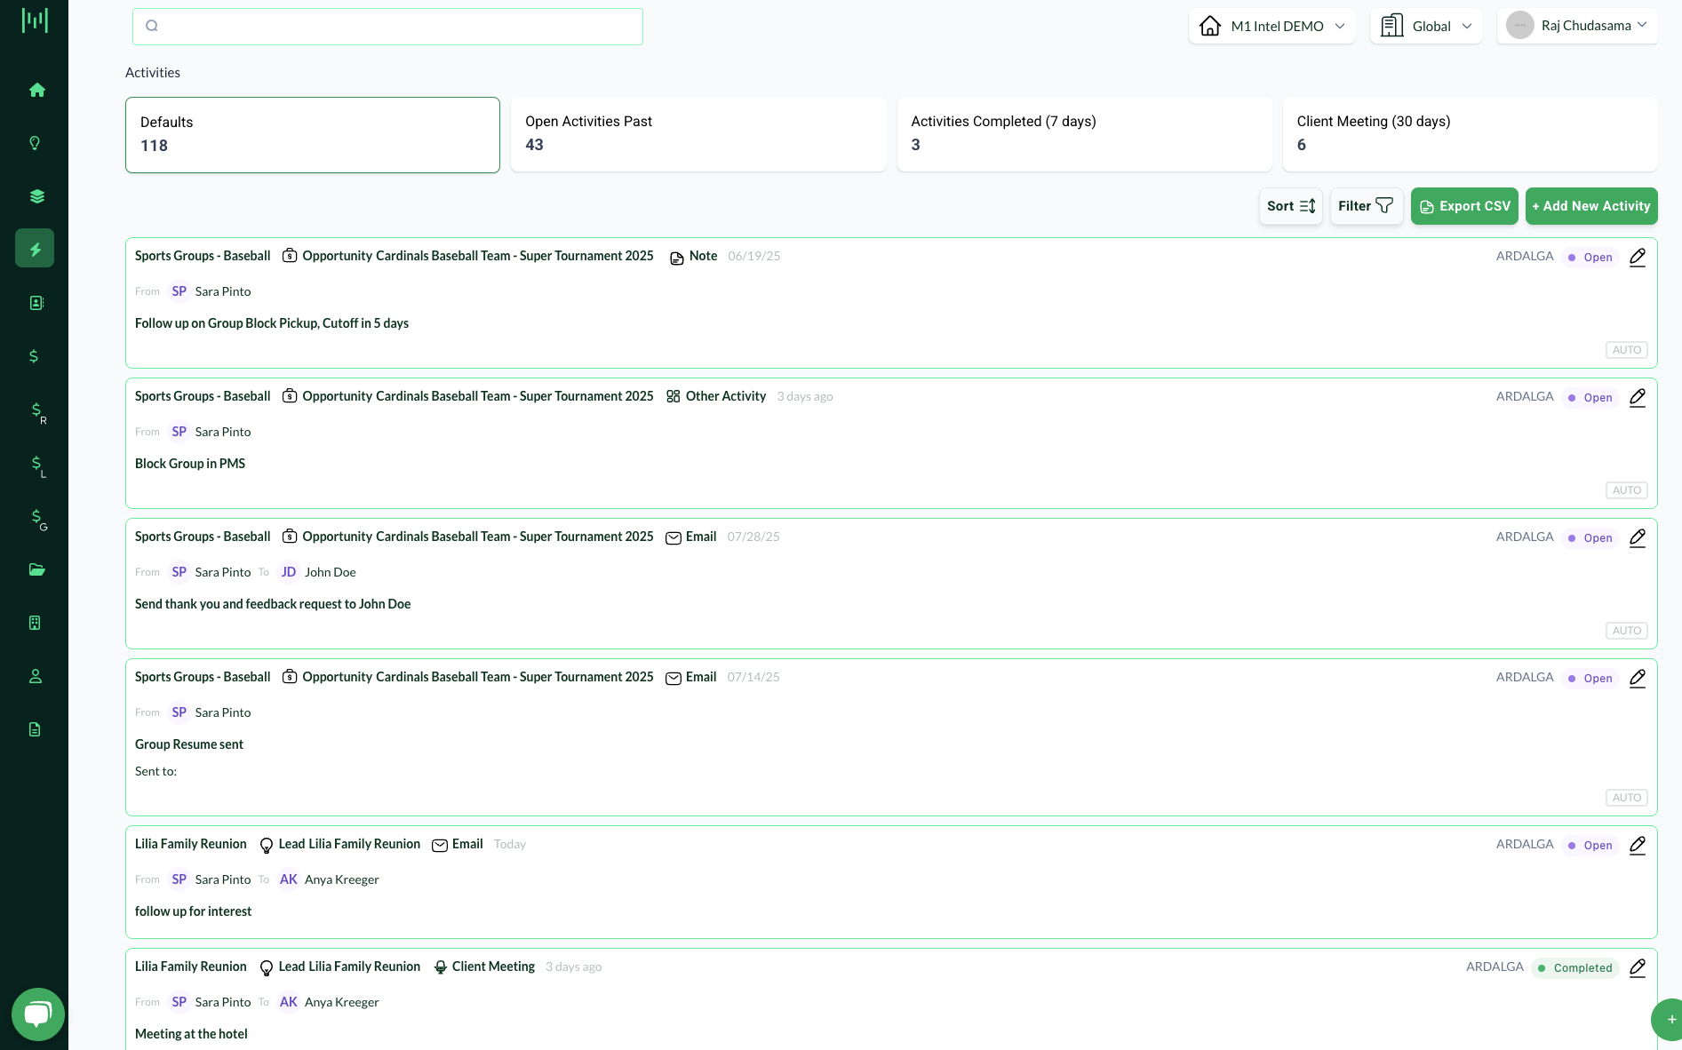
Task: Click the Export CSV button
Action: pos(1464,206)
